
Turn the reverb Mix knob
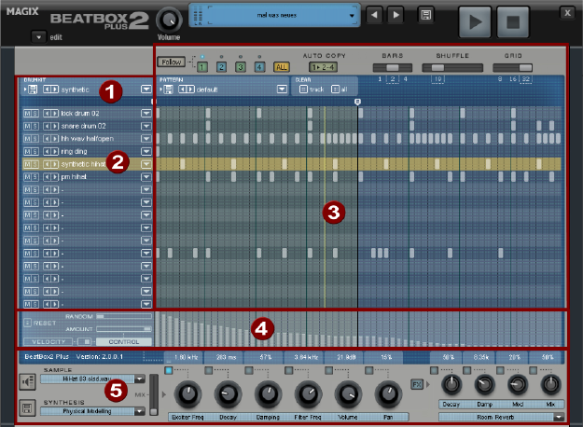(550, 385)
